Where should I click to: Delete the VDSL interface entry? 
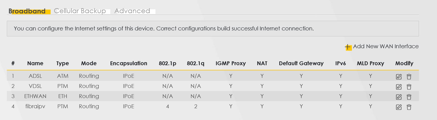click(409, 87)
